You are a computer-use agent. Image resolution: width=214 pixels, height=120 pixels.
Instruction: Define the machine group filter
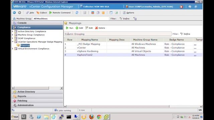pyautogui.click(x=125, y=19)
